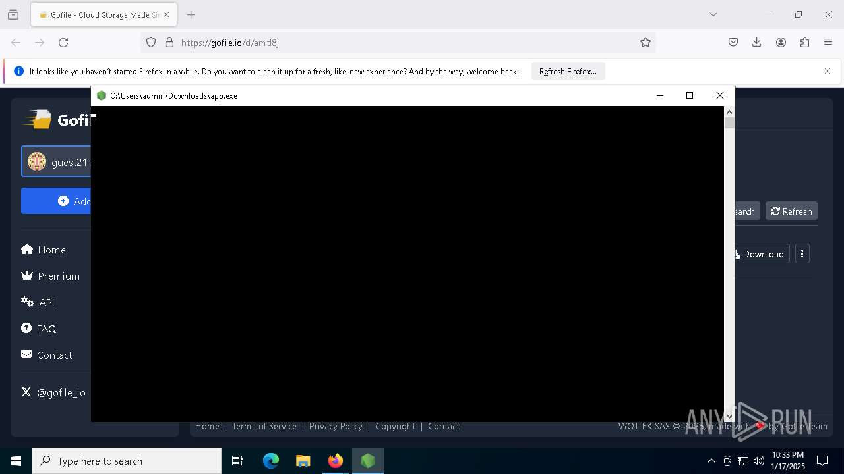Open the Windows Start menu
Screen dimensions: 844x474
click(16, 461)
